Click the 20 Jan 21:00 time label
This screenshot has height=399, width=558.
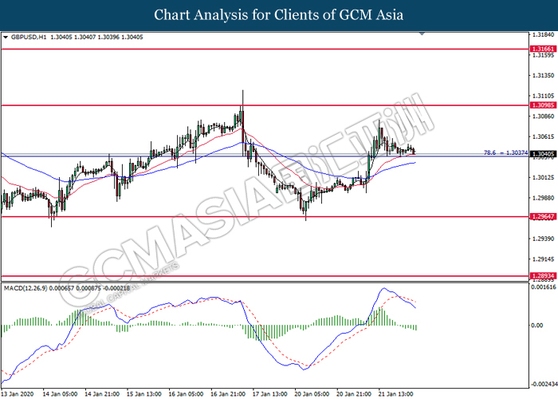pyautogui.click(x=354, y=393)
